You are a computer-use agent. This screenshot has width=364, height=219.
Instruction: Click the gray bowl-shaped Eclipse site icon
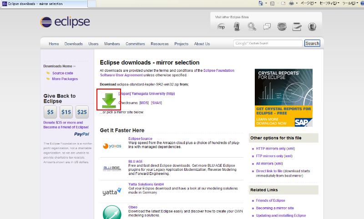[x=282, y=26]
